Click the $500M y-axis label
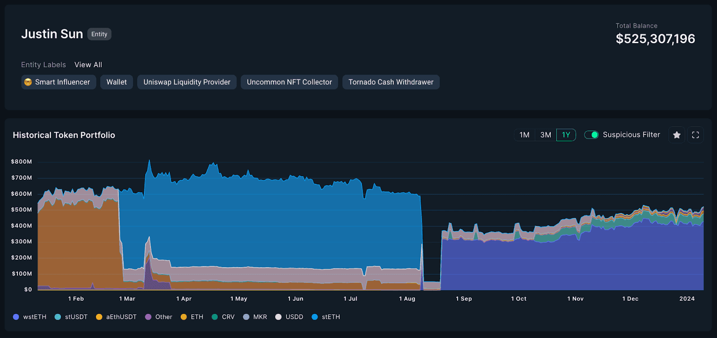717x338 pixels. point(22,209)
